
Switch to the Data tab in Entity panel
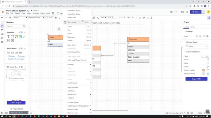pyautogui.click(x=193, y=27)
